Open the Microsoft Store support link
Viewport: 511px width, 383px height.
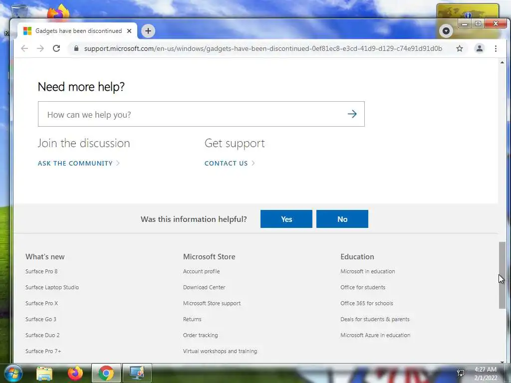212,303
